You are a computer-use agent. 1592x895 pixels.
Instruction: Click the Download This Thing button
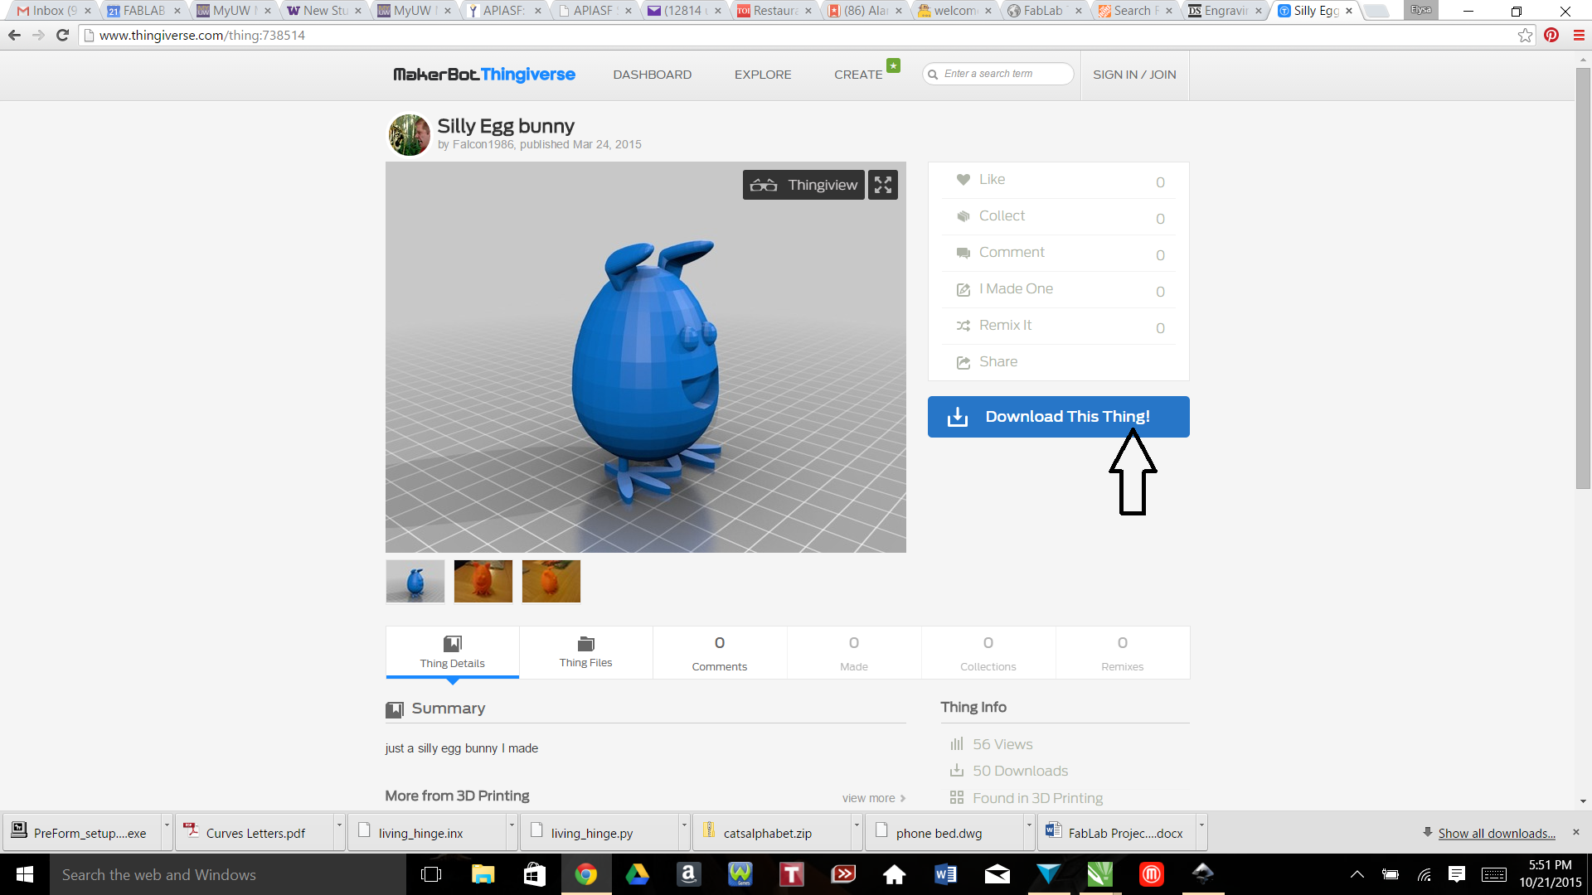point(1058,417)
